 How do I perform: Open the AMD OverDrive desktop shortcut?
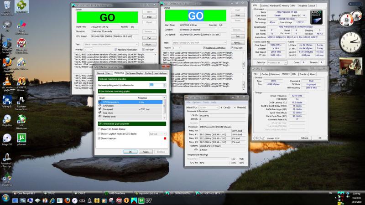pos(7,180)
